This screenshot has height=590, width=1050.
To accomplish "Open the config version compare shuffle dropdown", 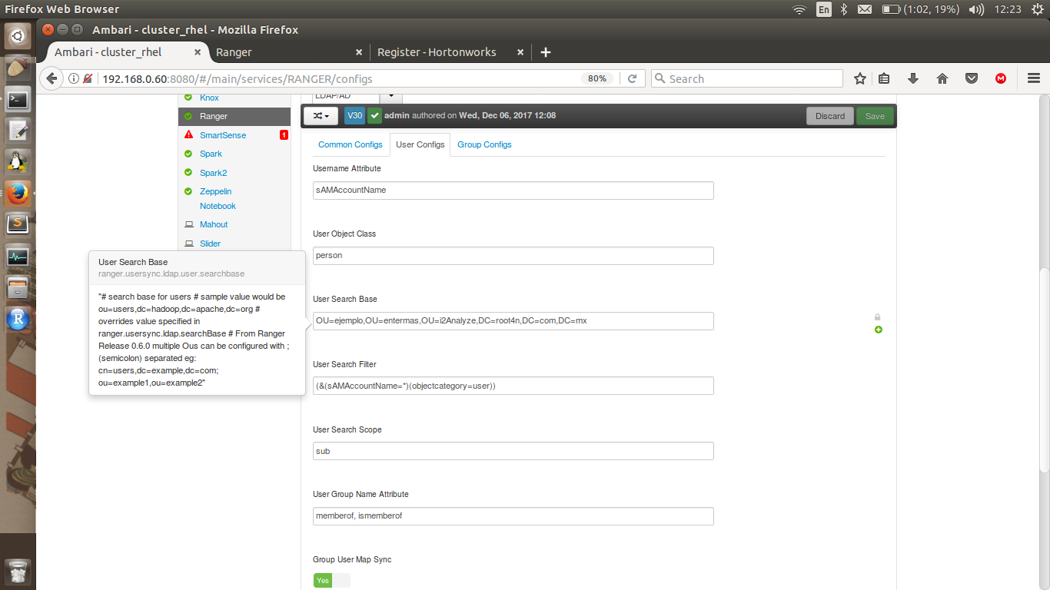I will (321, 115).
